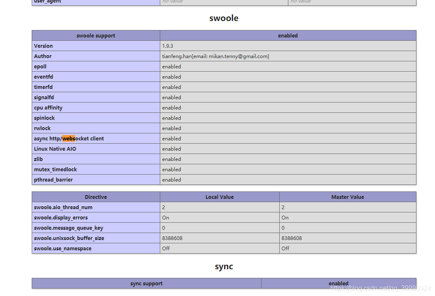
Task: Click the epoll row label
Action: (40, 67)
